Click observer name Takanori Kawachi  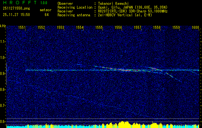[x=113, y=4]
